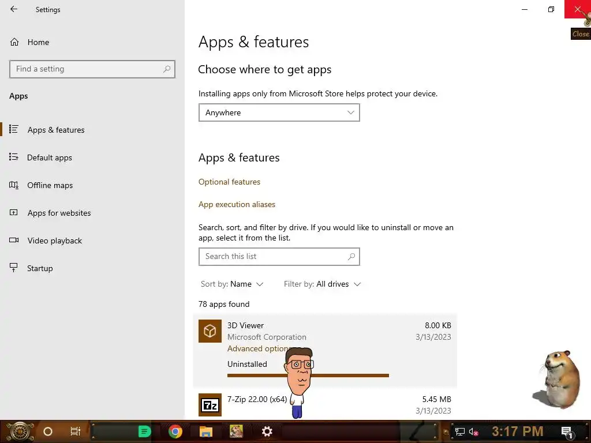This screenshot has height=443, width=591.
Task: Click the Settings gear on the taskbar
Action: (x=267, y=431)
